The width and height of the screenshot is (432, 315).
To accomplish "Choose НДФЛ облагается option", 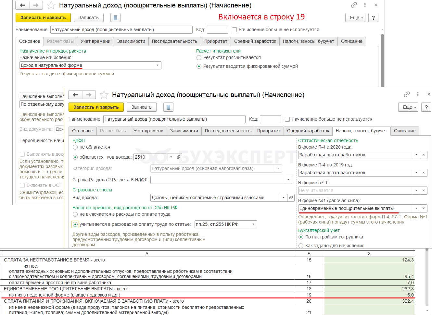I will click(x=75, y=157).
